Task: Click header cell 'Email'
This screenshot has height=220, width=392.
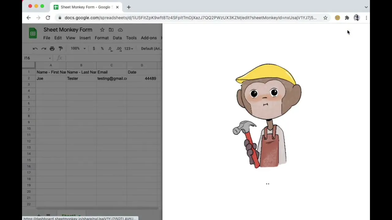Action: pyautogui.click(x=111, y=72)
